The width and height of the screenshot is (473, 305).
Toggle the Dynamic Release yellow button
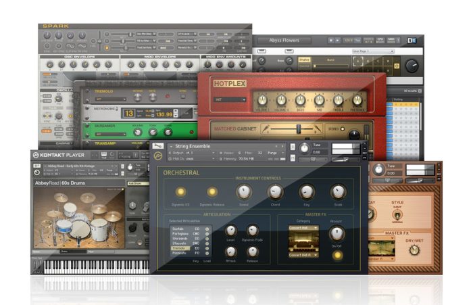211,192
